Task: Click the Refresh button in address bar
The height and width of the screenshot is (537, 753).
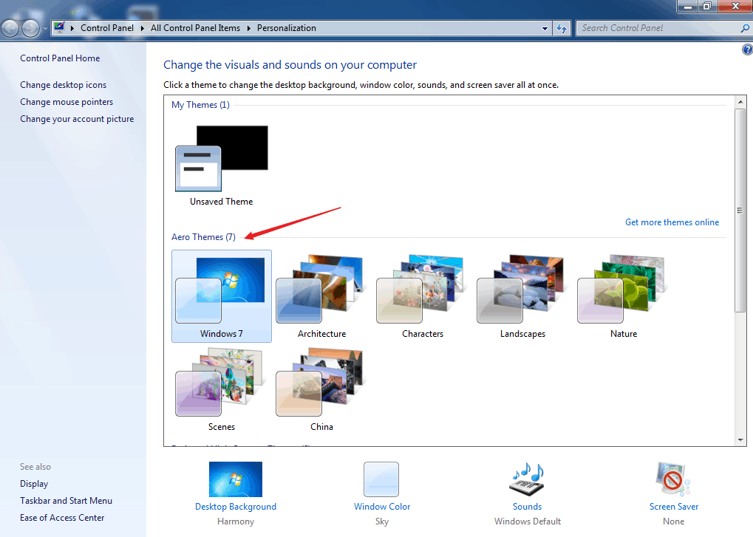Action: tap(562, 28)
